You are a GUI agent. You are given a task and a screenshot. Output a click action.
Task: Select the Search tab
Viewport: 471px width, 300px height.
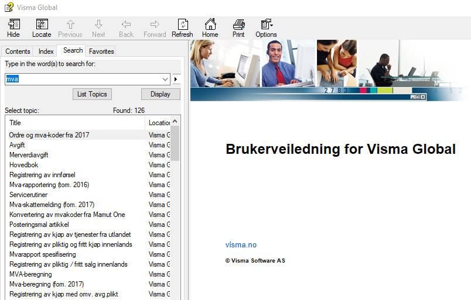pyautogui.click(x=73, y=50)
